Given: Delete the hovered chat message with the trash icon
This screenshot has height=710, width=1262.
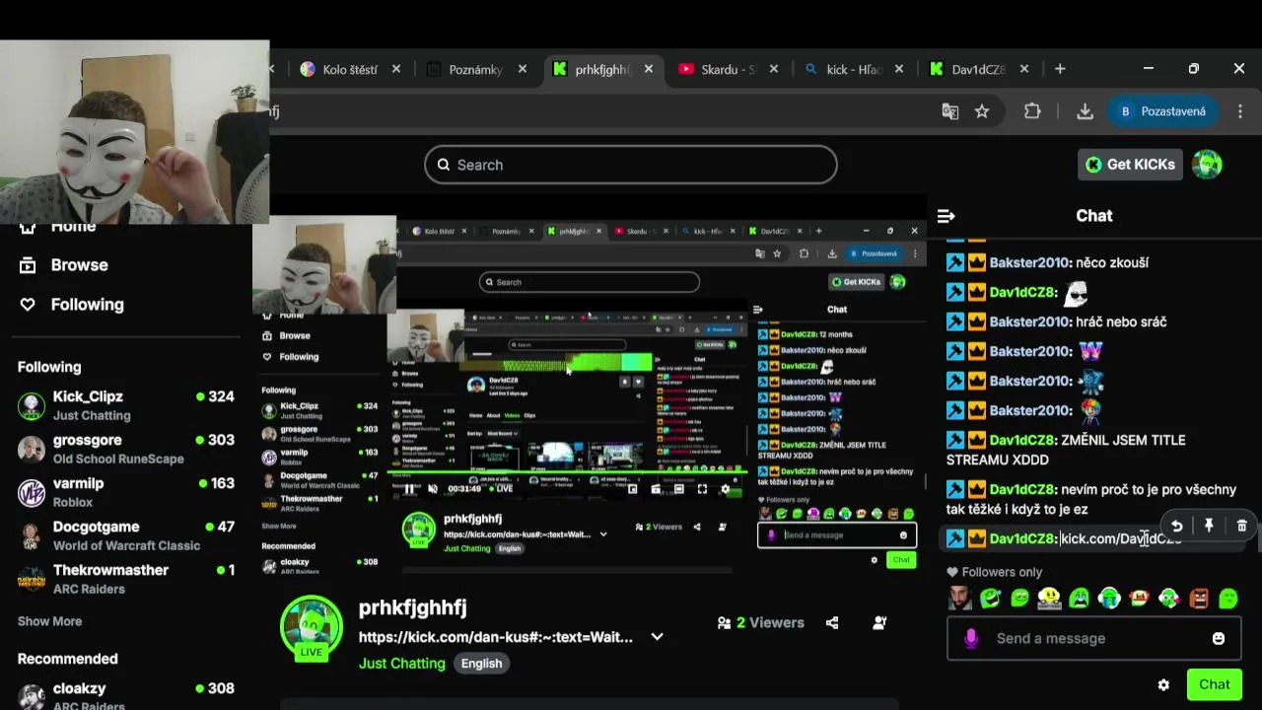Looking at the screenshot, I should (x=1241, y=526).
